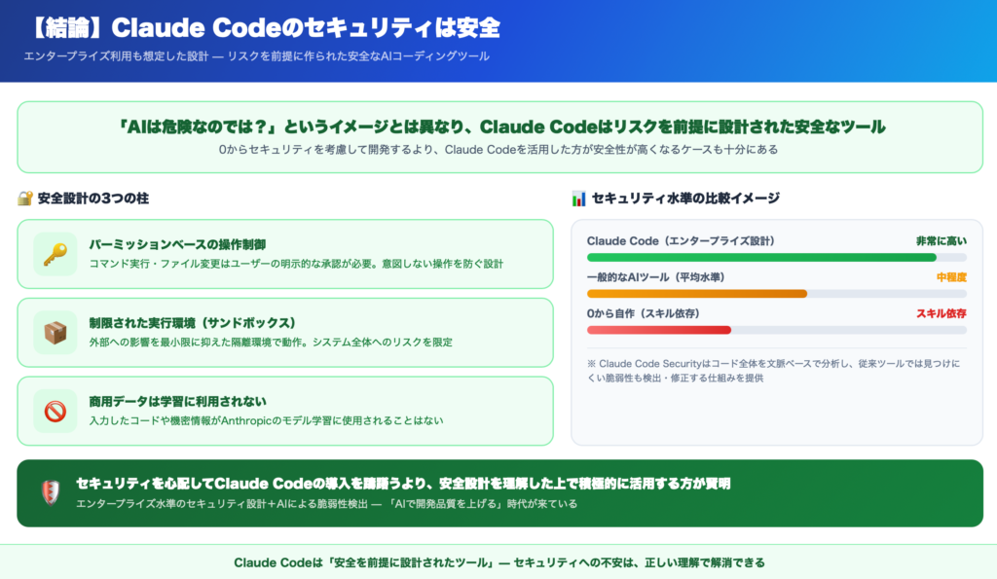The width and height of the screenshot is (997, 579).
Task: Select the 商用データは学習に利用されない card title
Action: (x=177, y=401)
